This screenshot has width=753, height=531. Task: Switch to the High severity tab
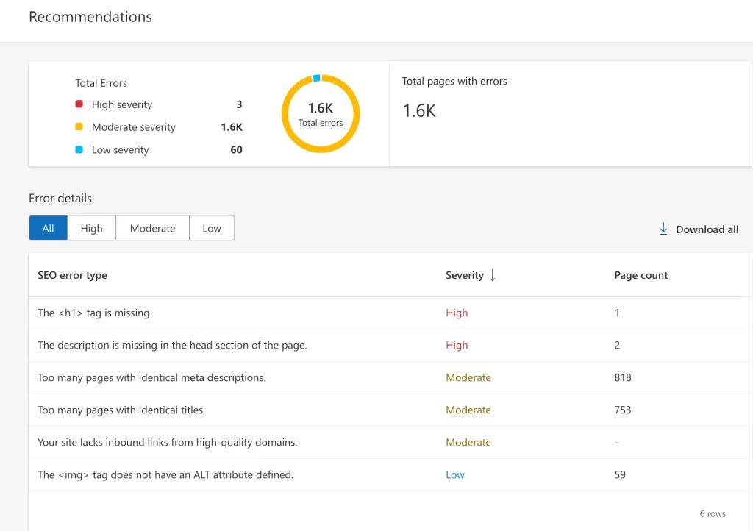(x=91, y=228)
